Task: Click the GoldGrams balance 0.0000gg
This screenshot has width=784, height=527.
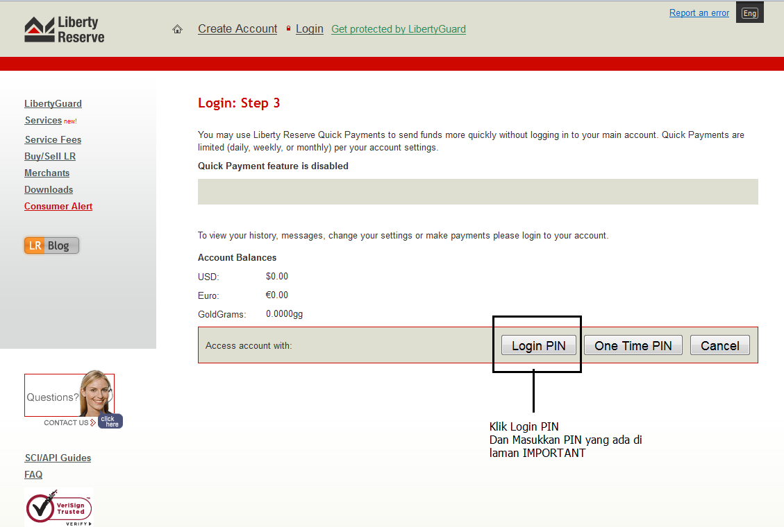Action: [285, 314]
